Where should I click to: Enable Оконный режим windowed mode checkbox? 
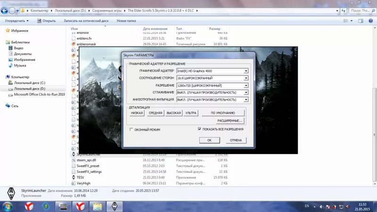coord(131,130)
